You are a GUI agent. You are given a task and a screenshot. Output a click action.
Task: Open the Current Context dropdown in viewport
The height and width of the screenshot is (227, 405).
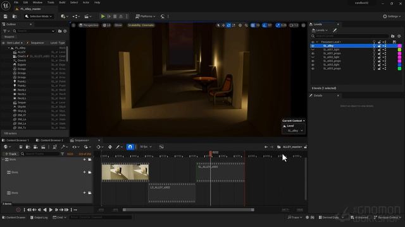click(x=293, y=120)
